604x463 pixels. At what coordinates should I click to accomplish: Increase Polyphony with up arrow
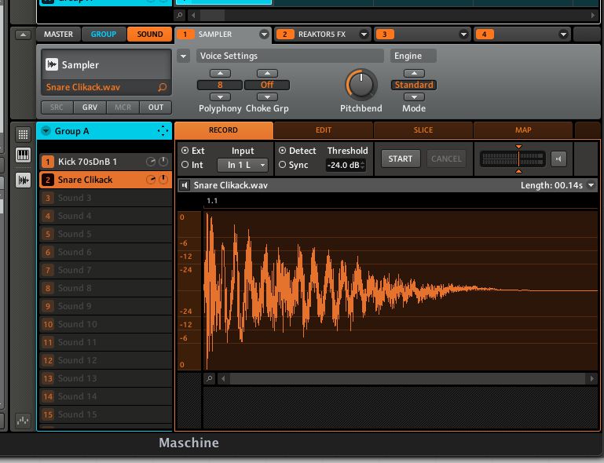coord(220,73)
